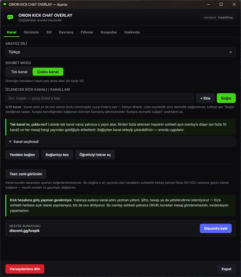Click the DESTEK SUNUCUSU label

(25, 226)
